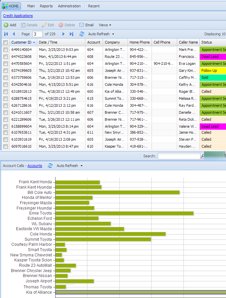Open the Recent menu
This screenshot has width=226, height=298.
94,6
